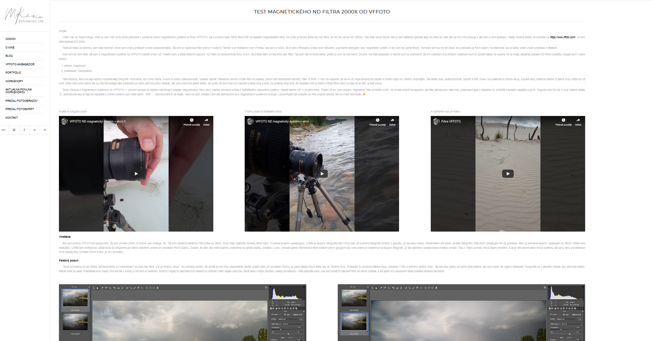This screenshot has height=341, width=652.
Task: Click channel avatar on Baltic sea video
Action: (x=250, y=121)
